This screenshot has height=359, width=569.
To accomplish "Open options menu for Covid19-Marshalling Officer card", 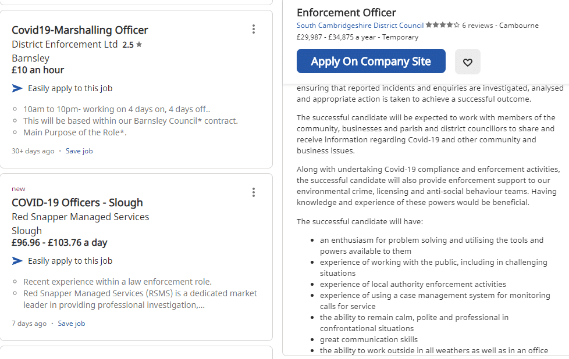I will (x=254, y=30).
